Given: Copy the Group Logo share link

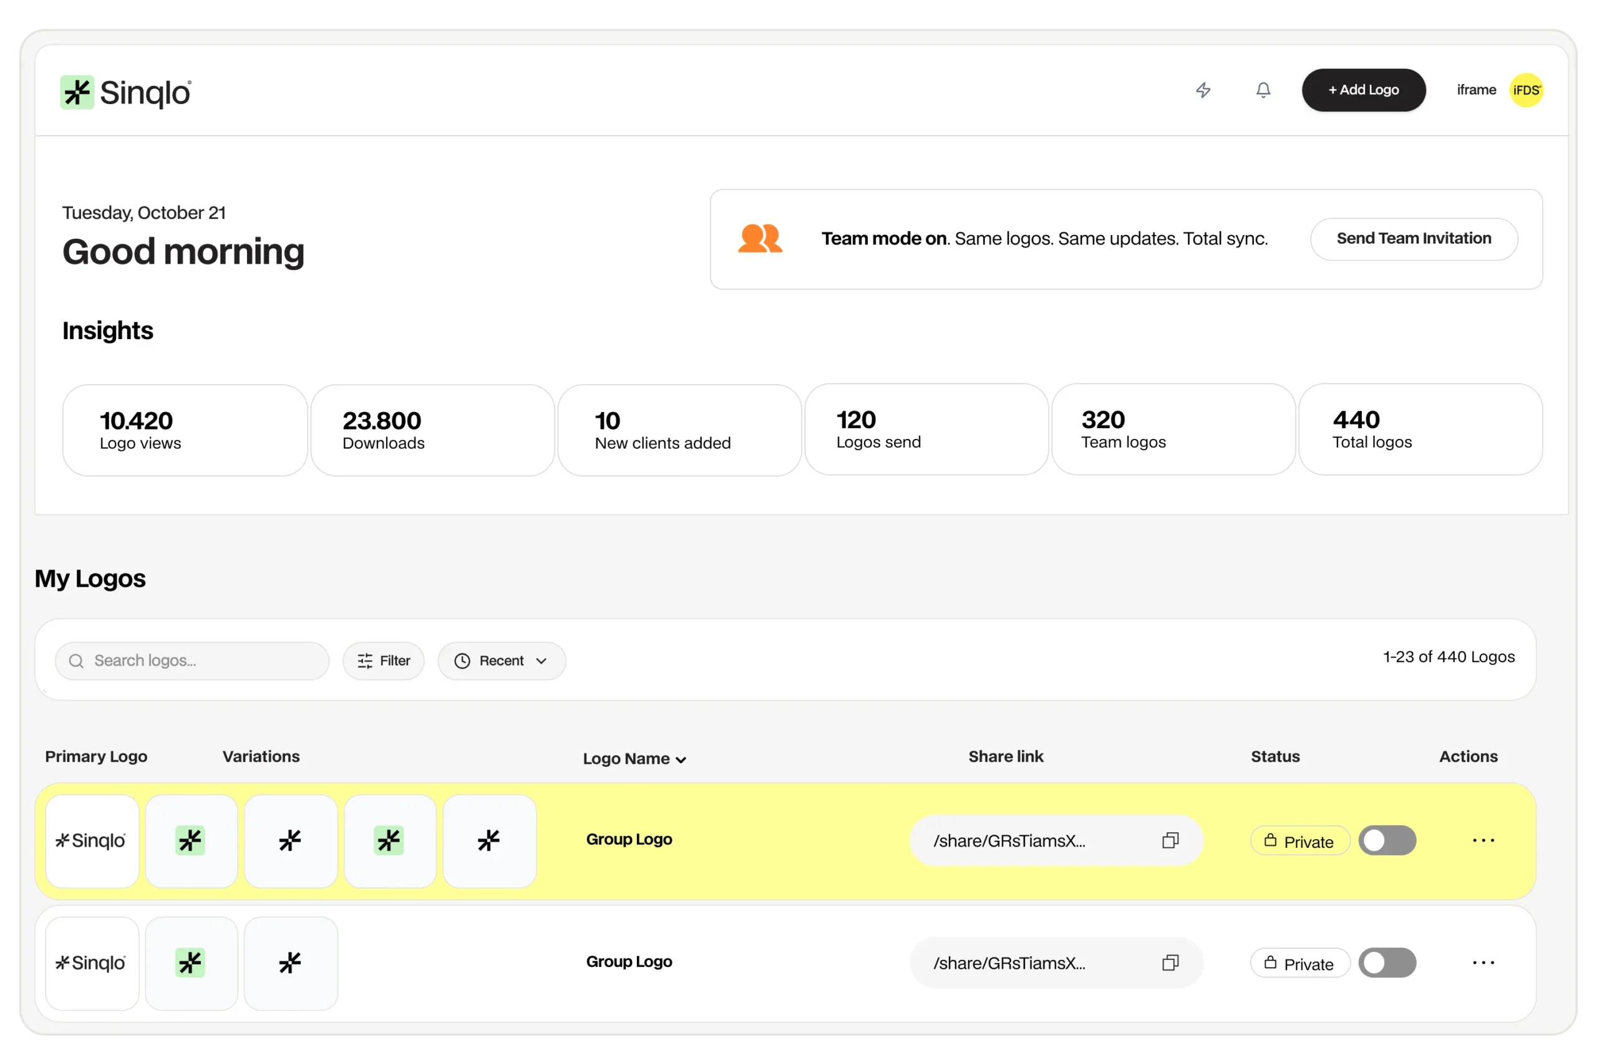Looking at the screenshot, I should point(1170,840).
